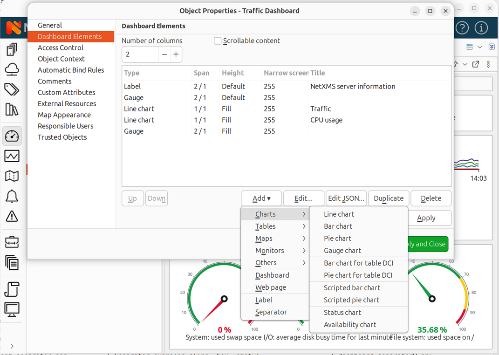Open the Dashboards perspective in the sidebar

point(12,136)
